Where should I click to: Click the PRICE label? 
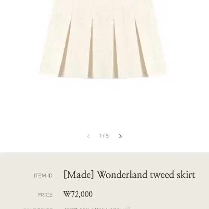coord(45,195)
